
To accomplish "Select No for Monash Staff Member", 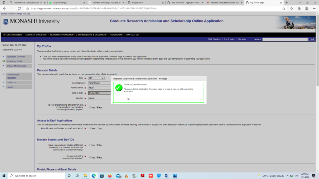I will [x=98, y=158].
